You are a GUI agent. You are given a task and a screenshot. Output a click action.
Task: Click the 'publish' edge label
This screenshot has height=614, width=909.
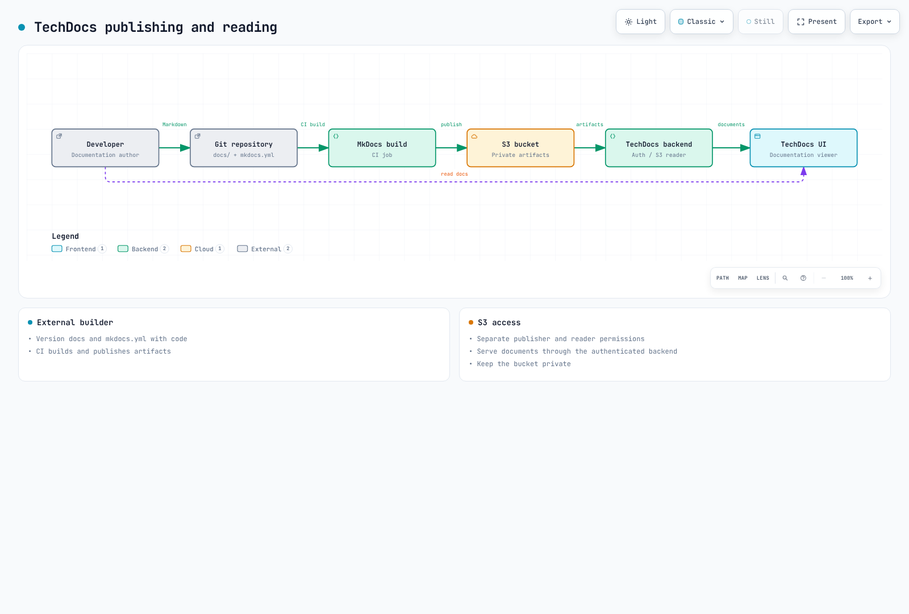click(452, 125)
